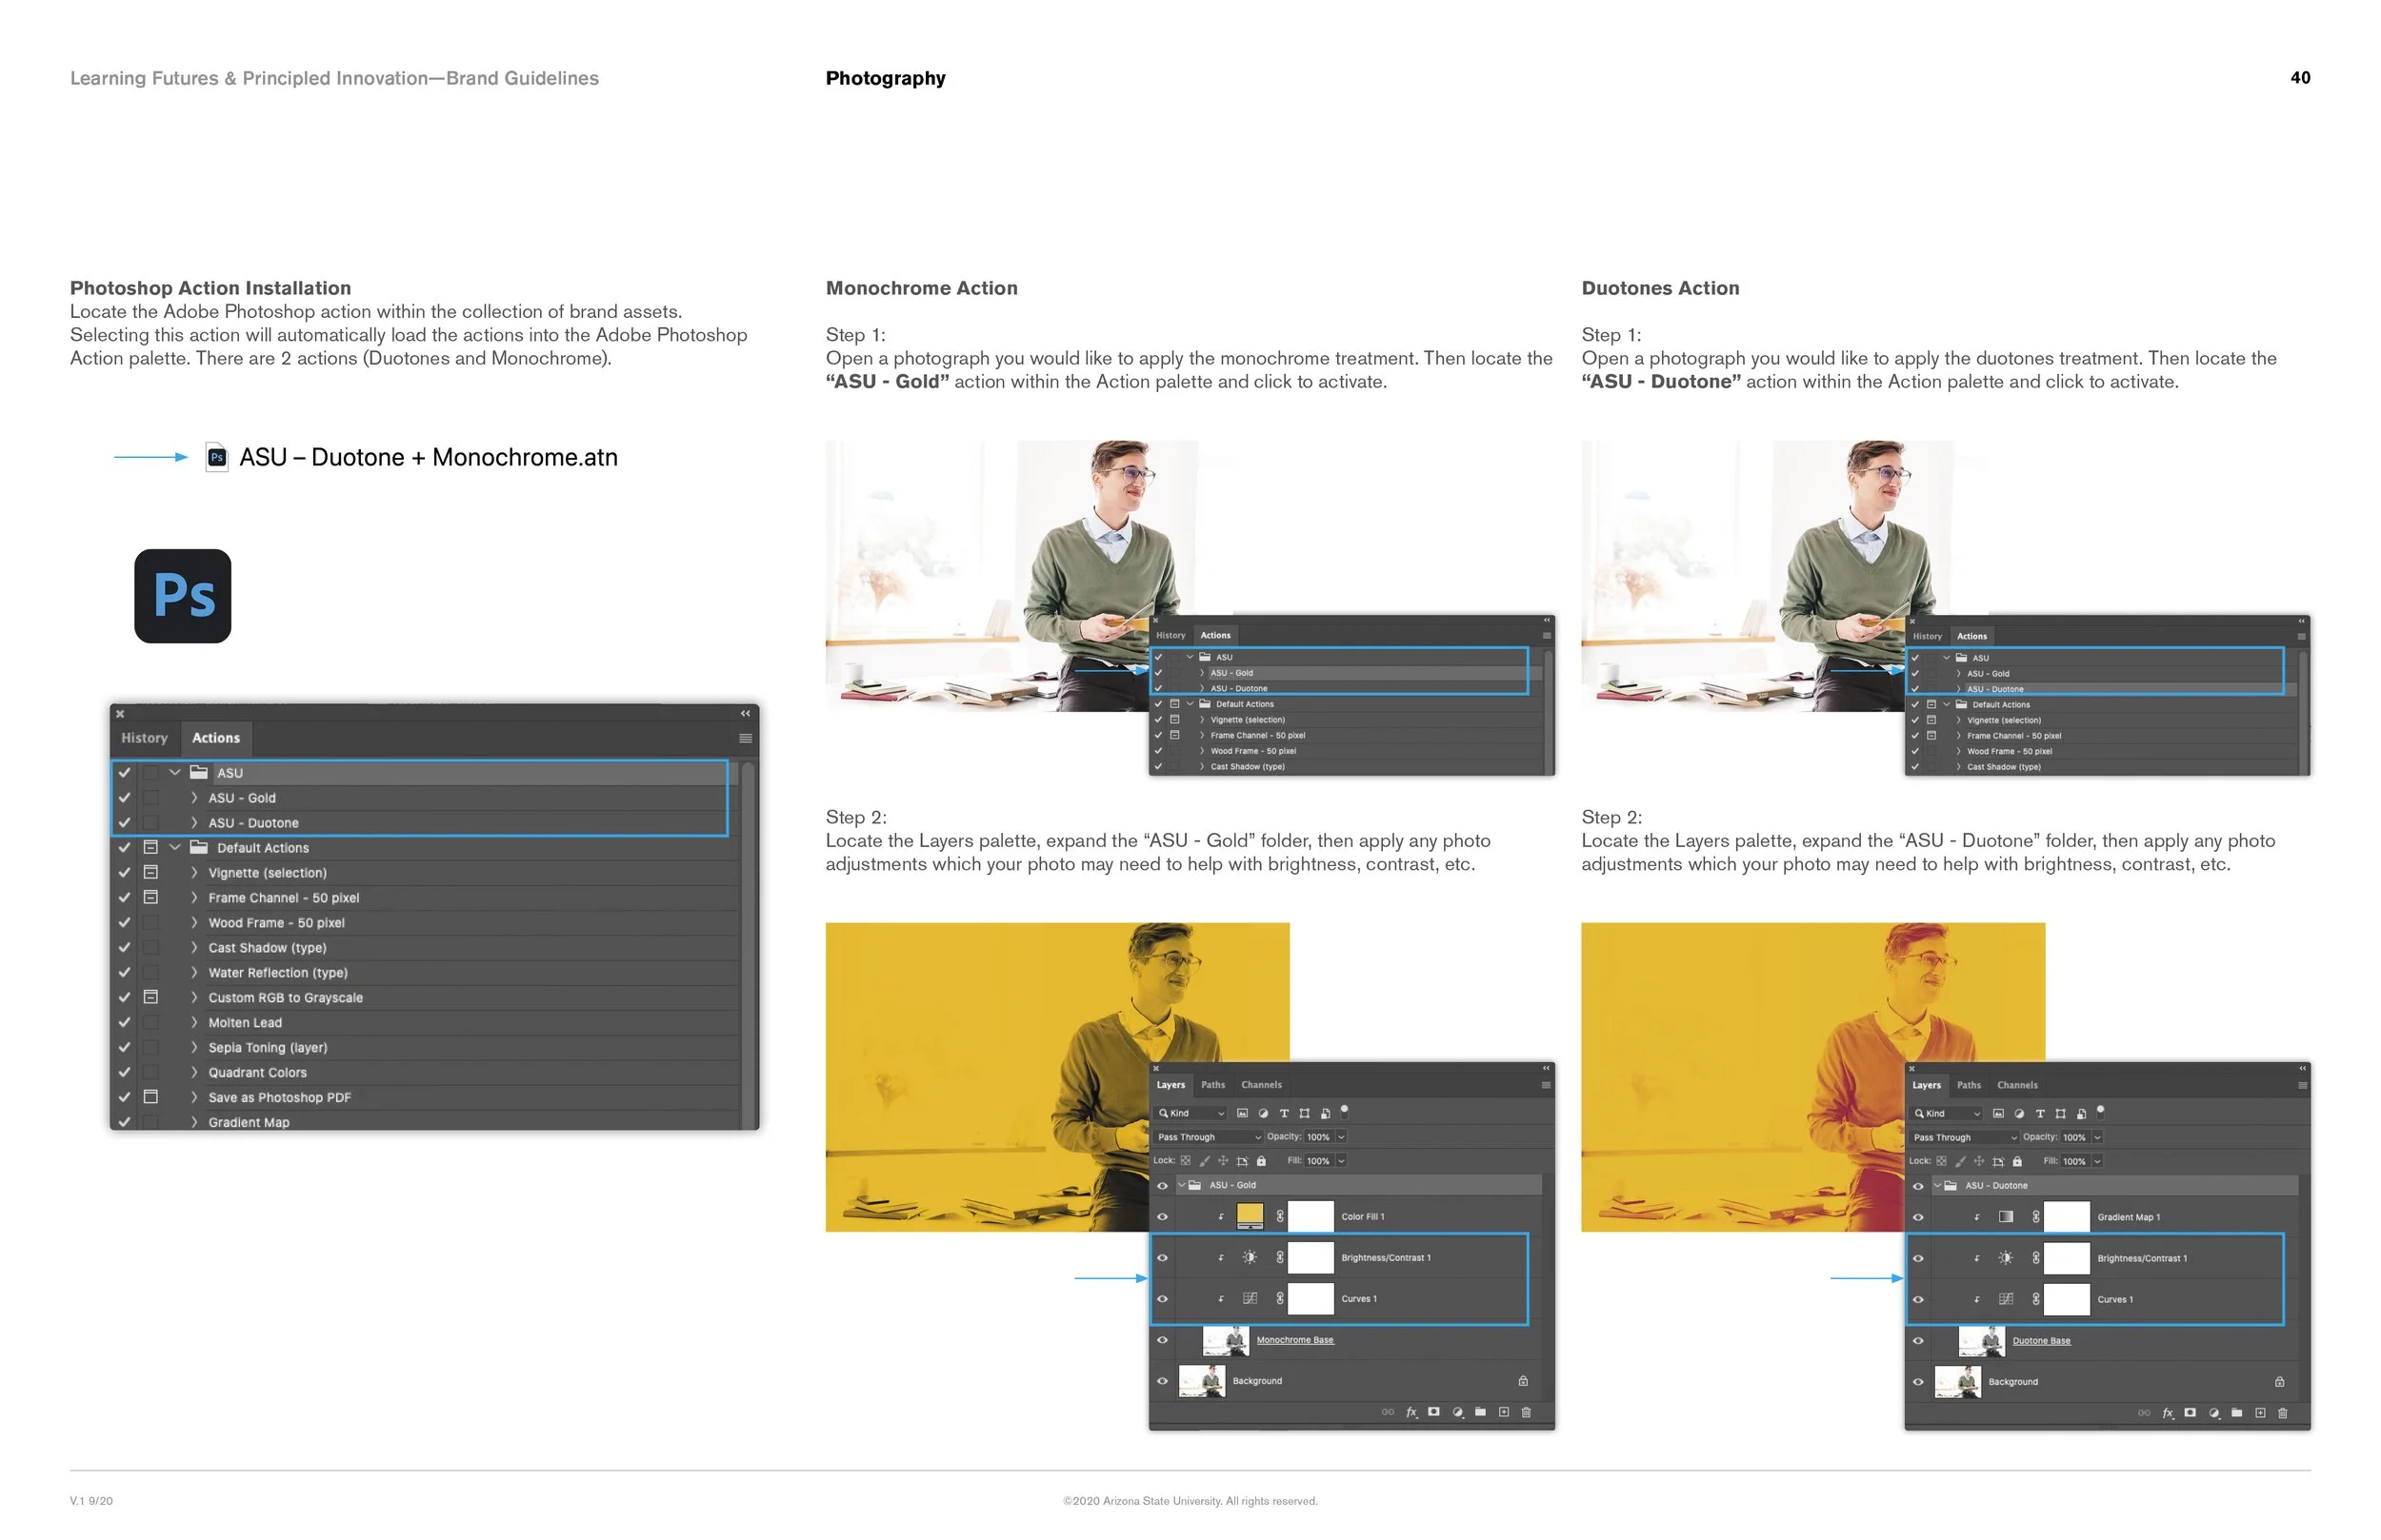This screenshot has width=2381, height=1540.
Task: Toggle Molten Lead action checkmark
Action: point(124,1022)
